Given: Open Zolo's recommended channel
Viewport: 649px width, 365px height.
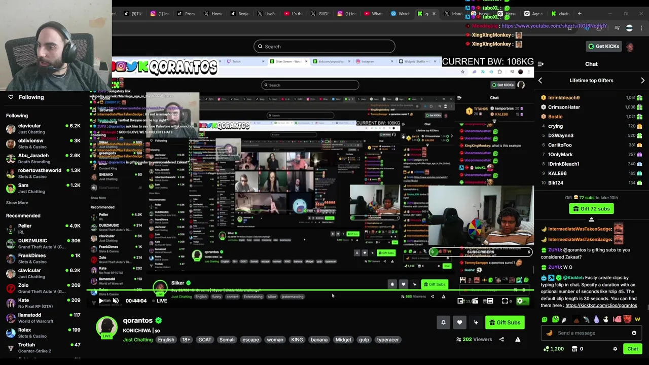Looking at the screenshot, I should click(x=43, y=288).
